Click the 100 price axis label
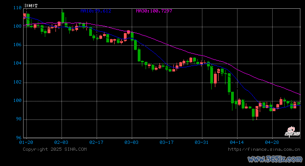The height and width of the screenshot is (166, 305). pyautogui.click(x=17, y=101)
